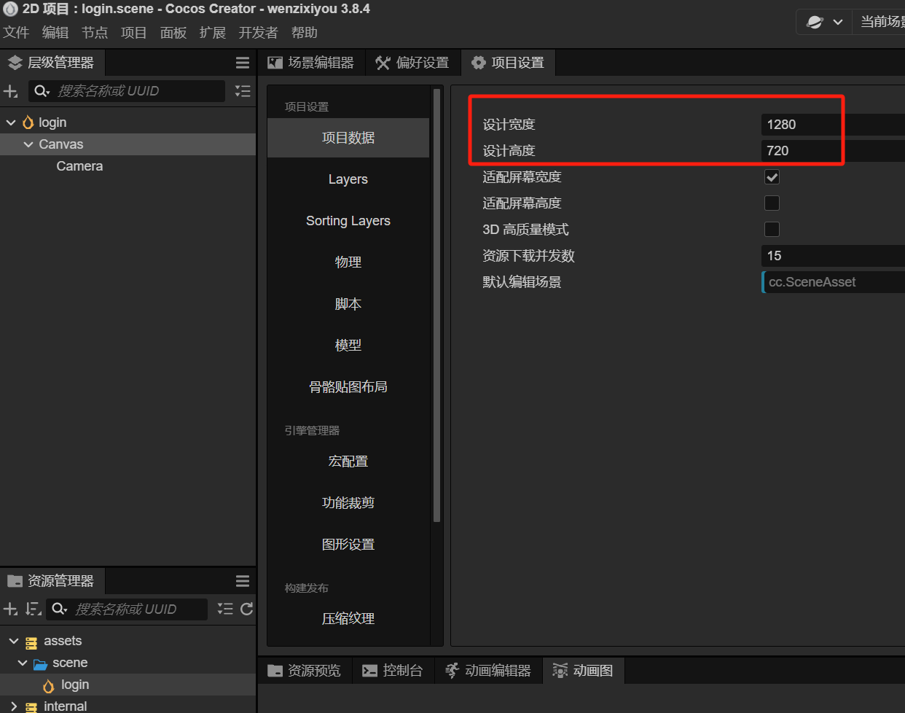Switch to 动画编辑器 tab

[x=489, y=671]
